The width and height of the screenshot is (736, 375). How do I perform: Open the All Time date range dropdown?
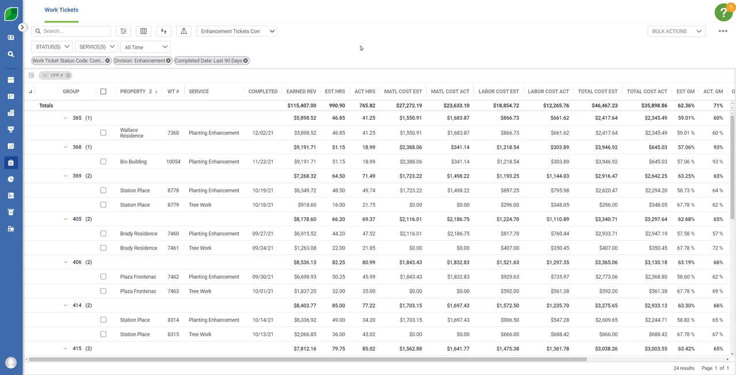tap(145, 47)
